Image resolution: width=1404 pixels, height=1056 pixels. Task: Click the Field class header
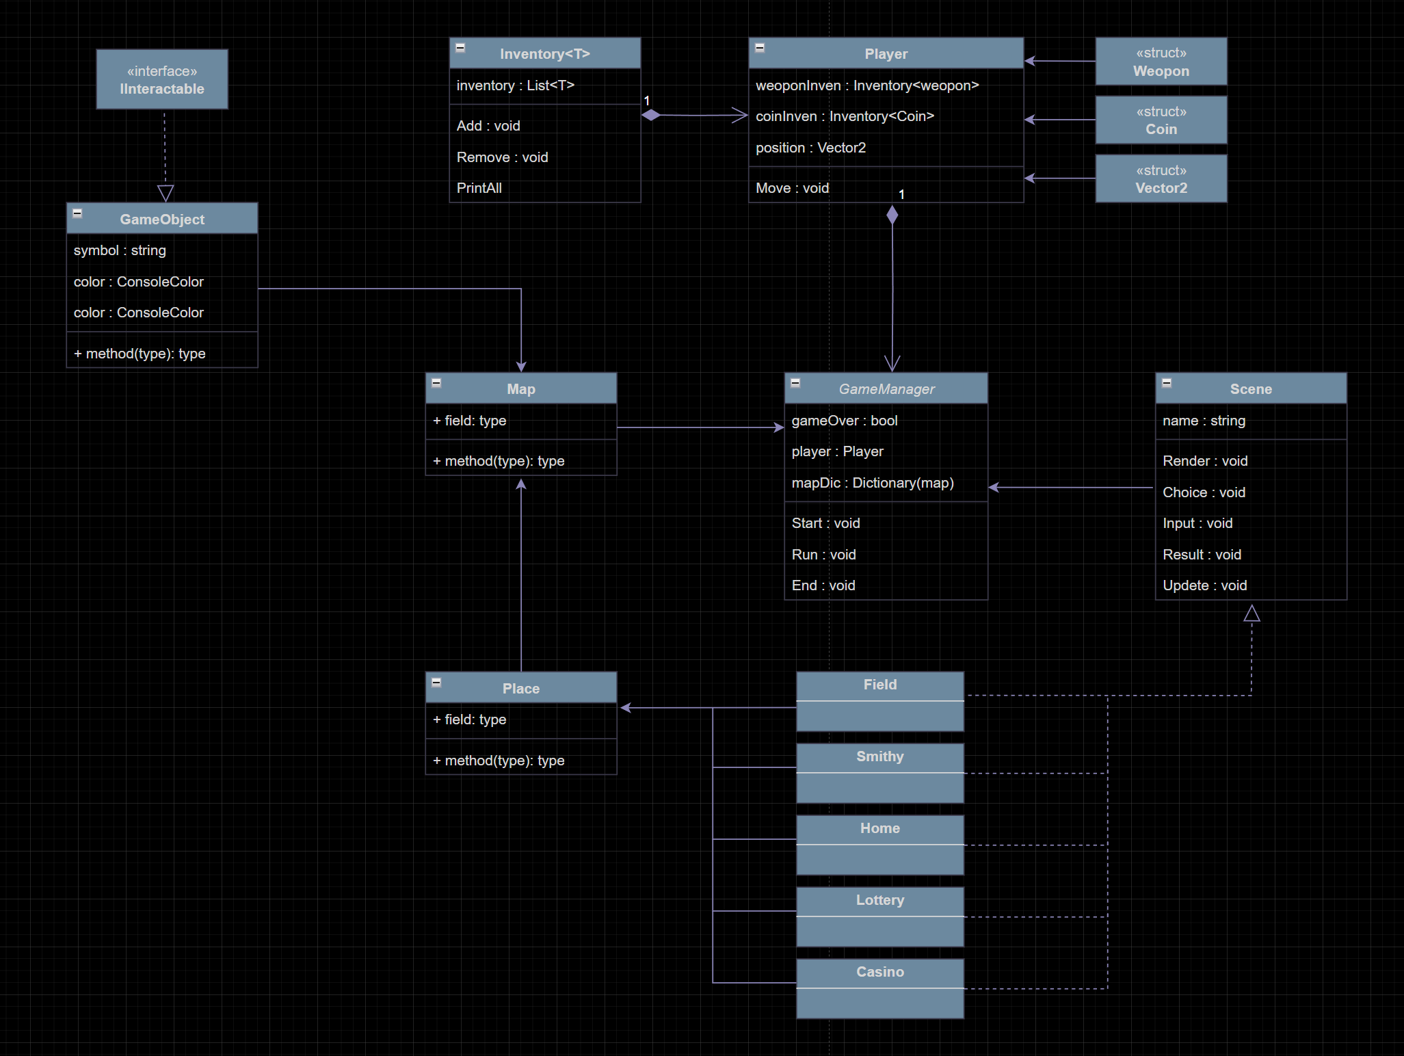click(879, 685)
